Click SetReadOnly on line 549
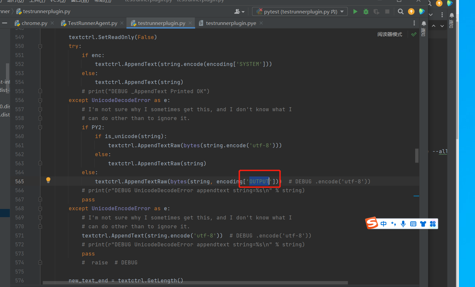475x287 pixels. [116, 37]
